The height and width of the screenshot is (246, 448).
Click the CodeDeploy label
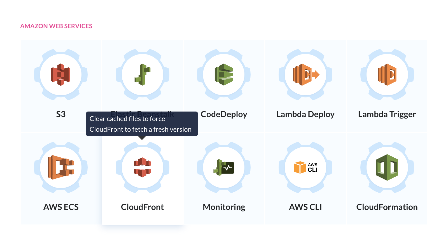[x=224, y=114]
